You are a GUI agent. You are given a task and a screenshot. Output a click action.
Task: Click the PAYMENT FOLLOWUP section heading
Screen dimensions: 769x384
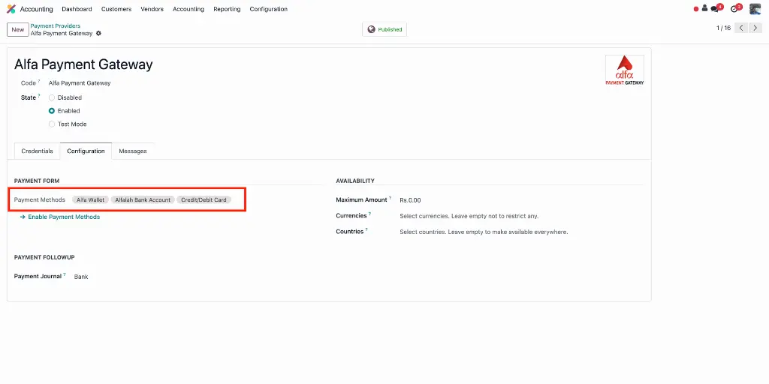[44, 257]
